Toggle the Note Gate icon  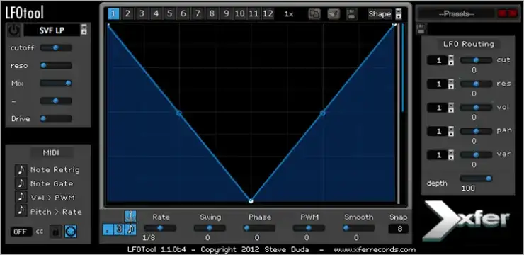[21, 183]
